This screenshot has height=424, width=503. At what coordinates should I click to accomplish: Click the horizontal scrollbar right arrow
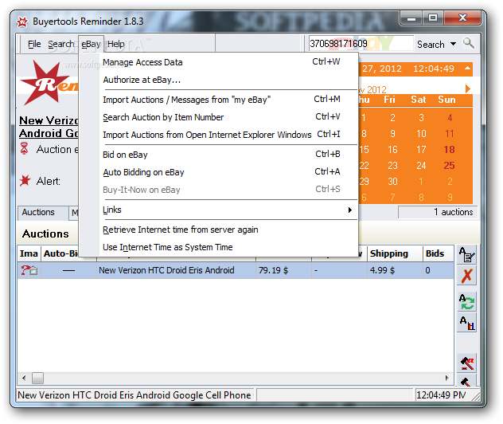point(446,378)
